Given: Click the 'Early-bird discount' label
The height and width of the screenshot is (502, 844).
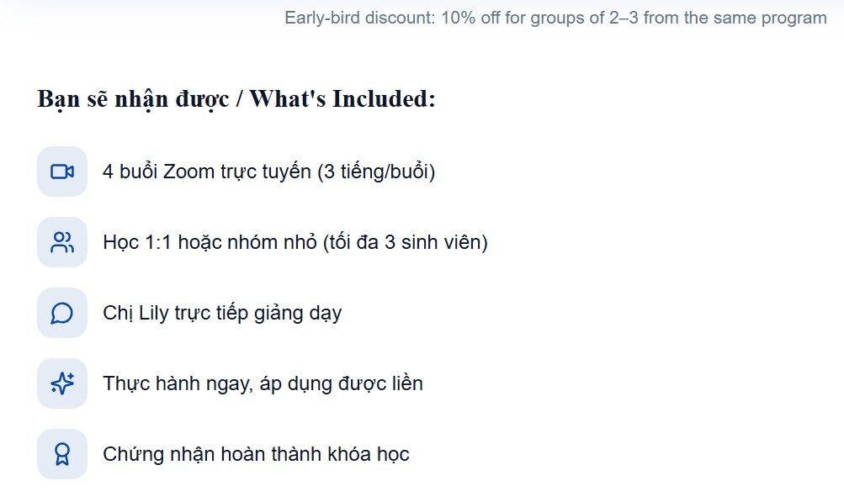Looking at the screenshot, I should 358,18.
